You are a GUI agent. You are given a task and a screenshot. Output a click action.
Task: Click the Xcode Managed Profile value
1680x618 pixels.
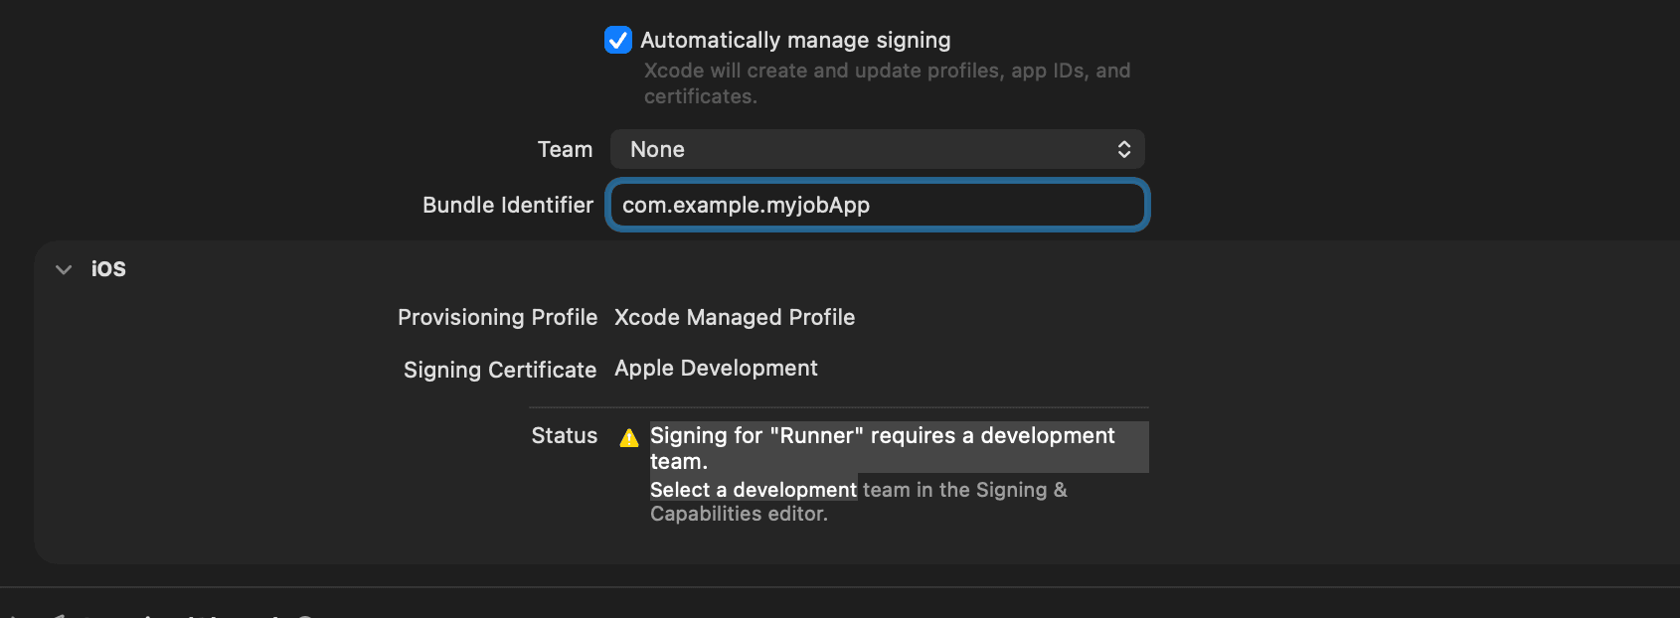click(735, 317)
